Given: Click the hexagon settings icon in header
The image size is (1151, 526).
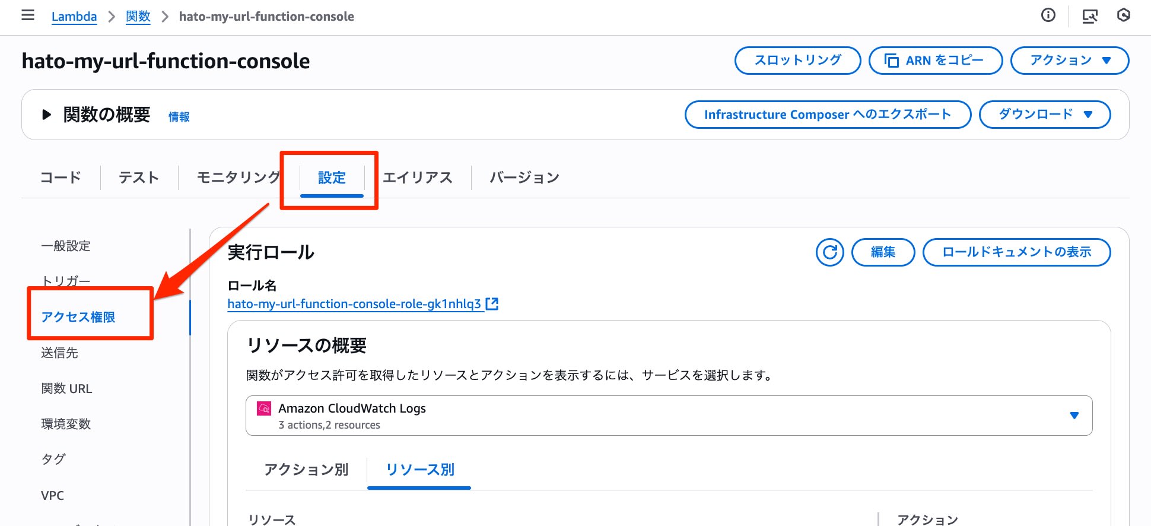Looking at the screenshot, I should [1123, 15].
